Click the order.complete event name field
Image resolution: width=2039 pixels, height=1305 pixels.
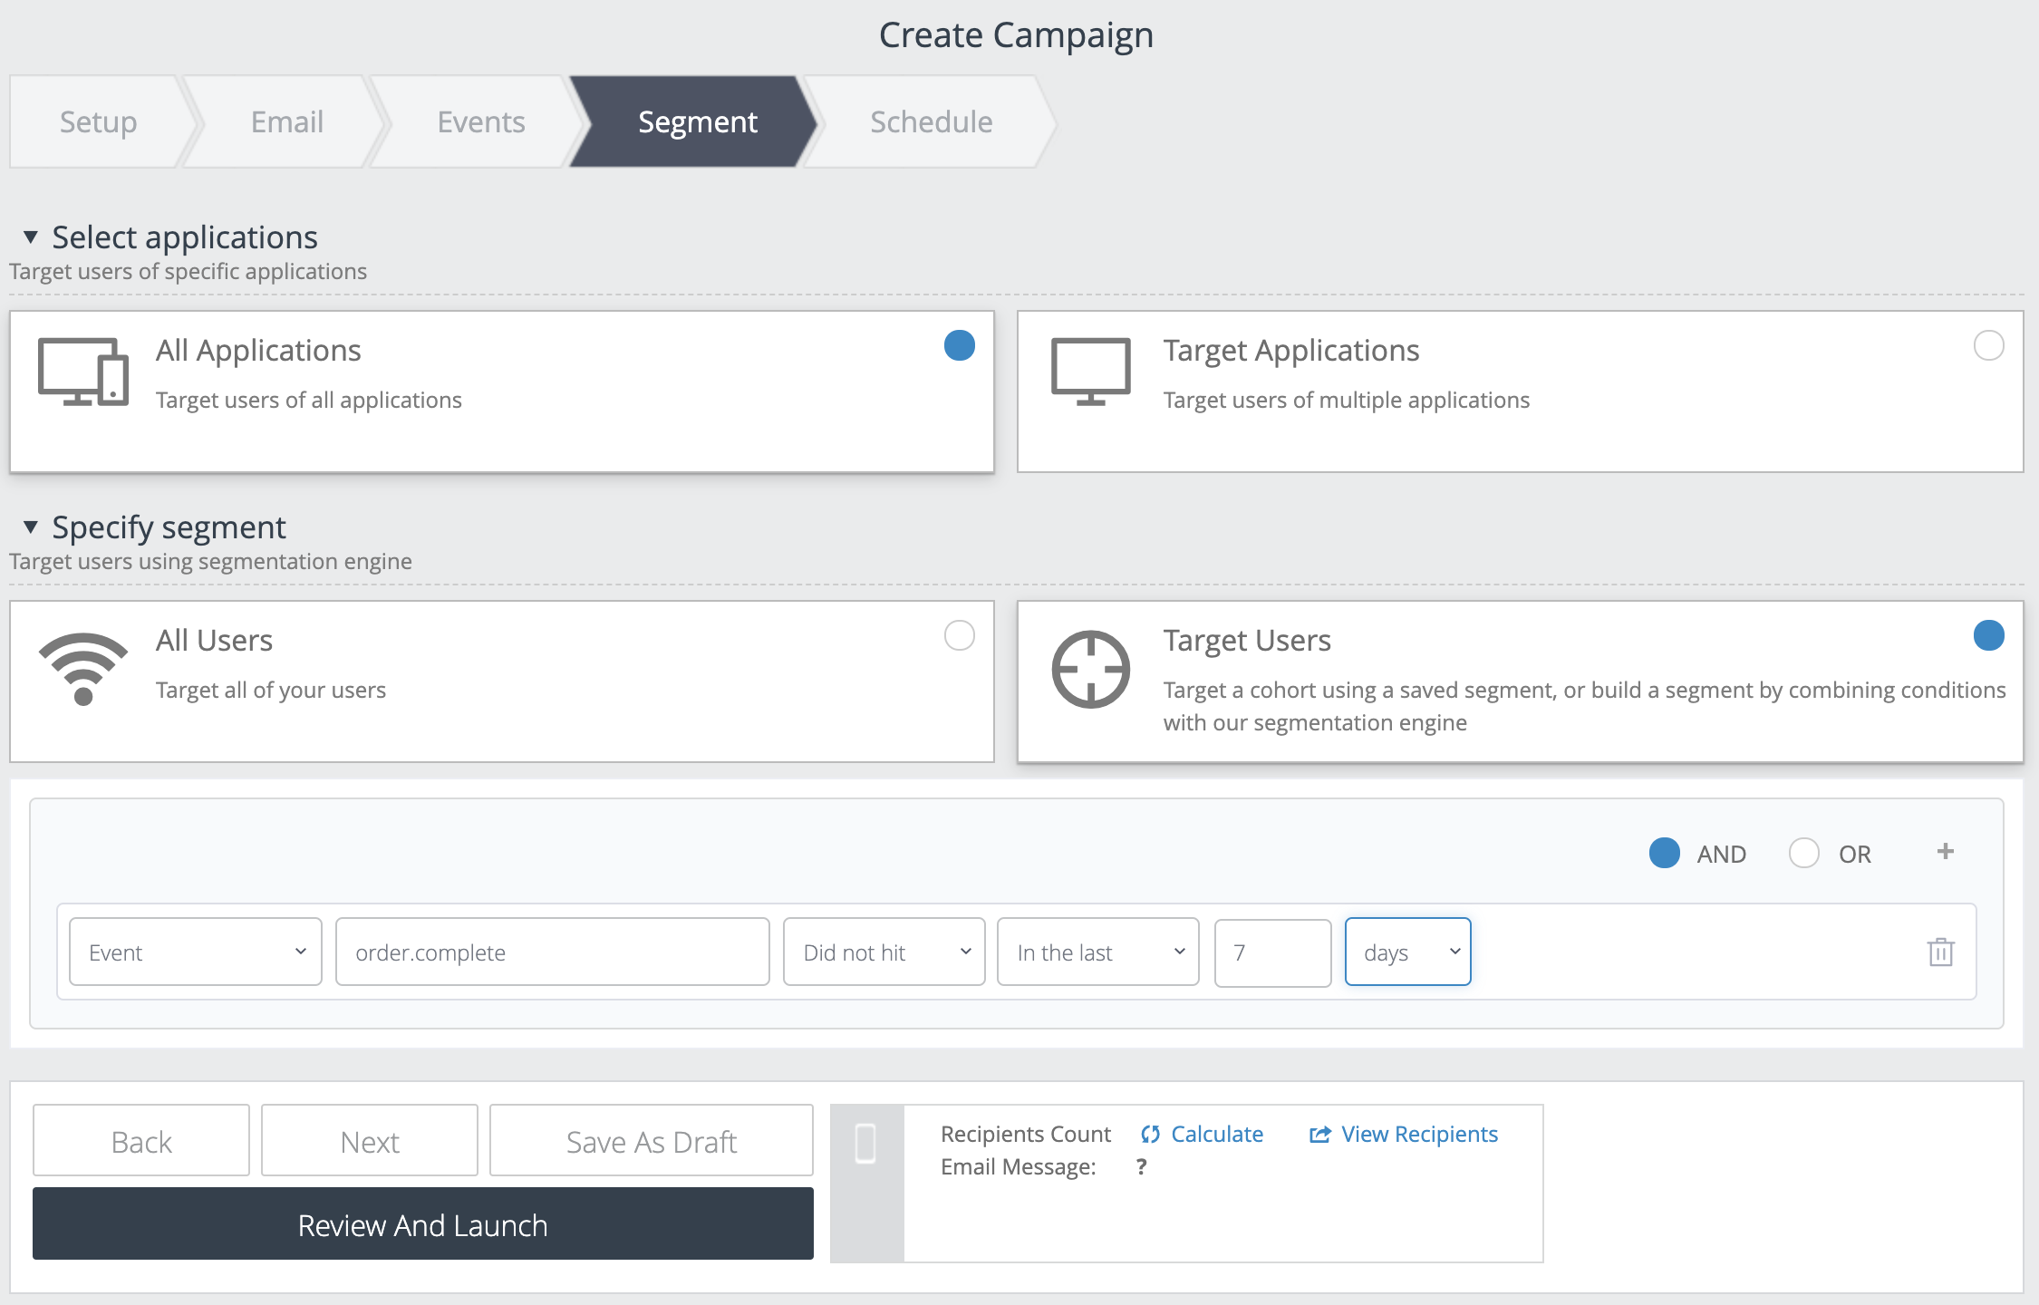pyautogui.click(x=552, y=952)
